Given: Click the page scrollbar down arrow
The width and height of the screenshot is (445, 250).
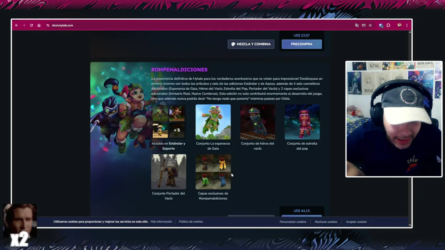Looking at the screenshot, I should [x=410, y=225].
